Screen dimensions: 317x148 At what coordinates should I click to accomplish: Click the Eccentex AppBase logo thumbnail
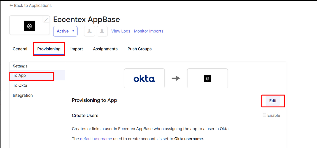(x=29, y=26)
